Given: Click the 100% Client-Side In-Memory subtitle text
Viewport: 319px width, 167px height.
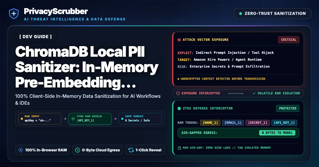Looking at the screenshot, I should 88,99.
